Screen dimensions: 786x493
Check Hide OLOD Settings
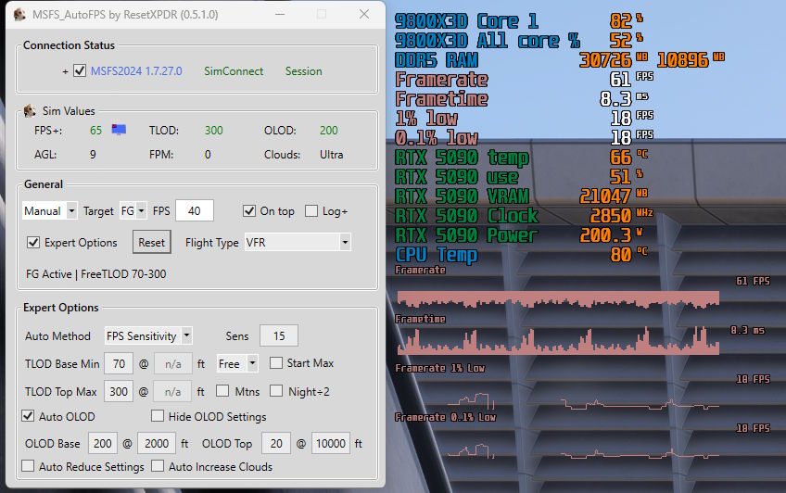pos(158,416)
